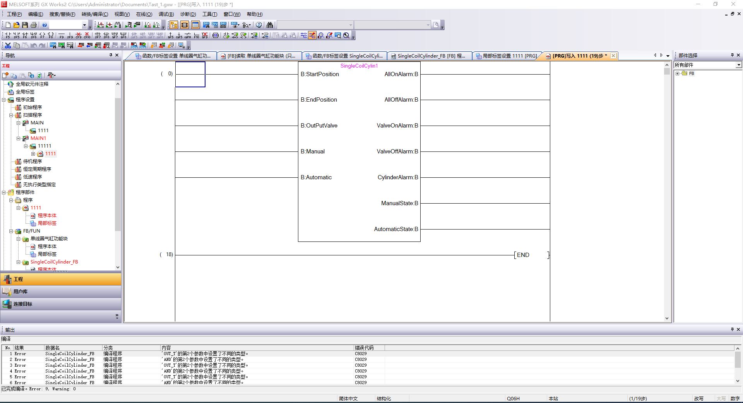
Task: Toggle the Navigation window toolbar button
Action: [x=174, y=25]
